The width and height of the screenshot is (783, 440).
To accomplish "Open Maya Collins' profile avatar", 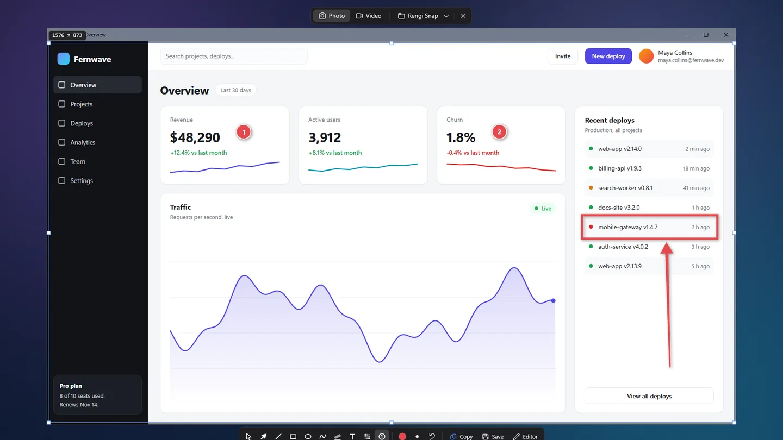I will pyautogui.click(x=647, y=56).
